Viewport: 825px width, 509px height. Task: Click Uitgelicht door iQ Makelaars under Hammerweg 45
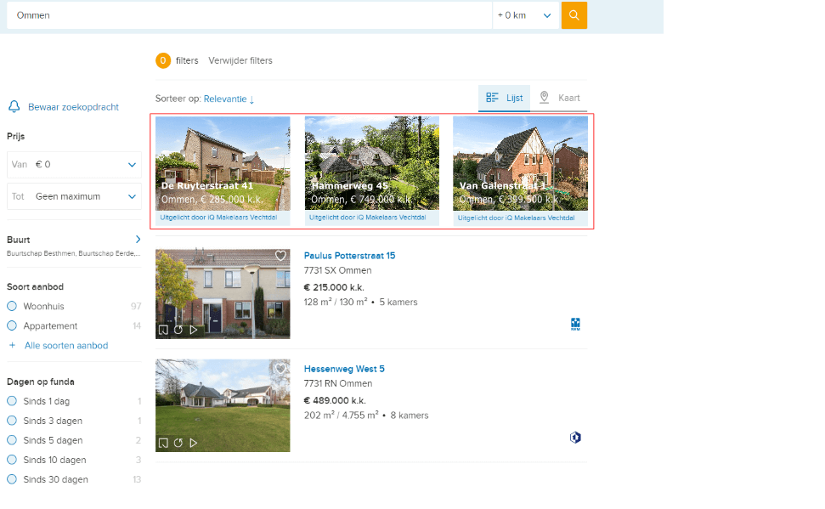tap(367, 218)
